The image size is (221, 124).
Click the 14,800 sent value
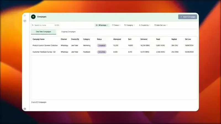(130, 45)
